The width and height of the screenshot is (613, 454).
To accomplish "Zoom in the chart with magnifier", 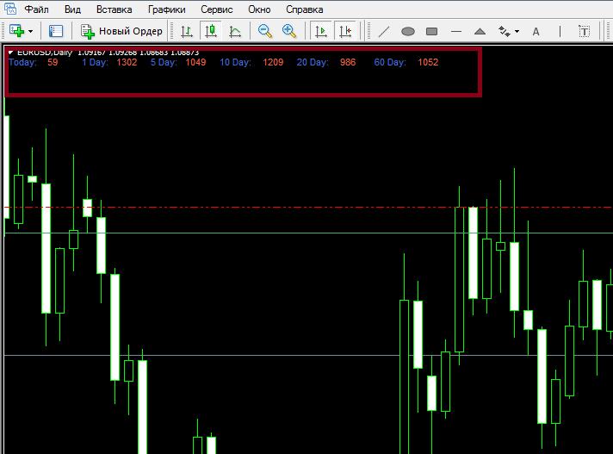I will click(x=289, y=31).
